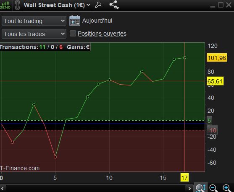Click the last data point at trade 17

click(x=184, y=57)
